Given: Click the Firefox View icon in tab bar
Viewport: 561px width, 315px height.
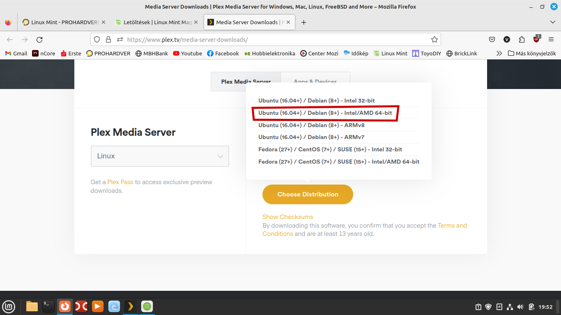Looking at the screenshot, I should click(x=8, y=23).
